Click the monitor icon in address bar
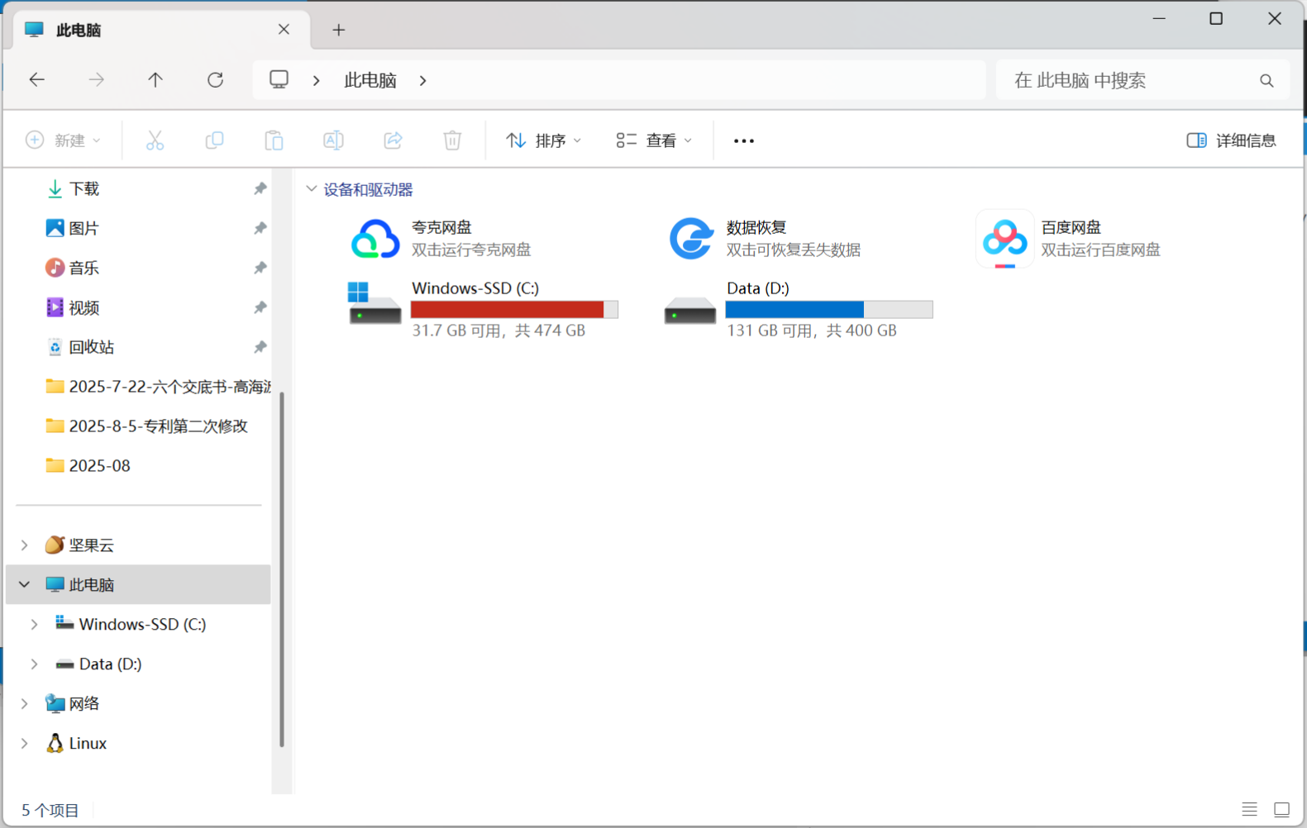The width and height of the screenshot is (1307, 828). [x=279, y=80]
